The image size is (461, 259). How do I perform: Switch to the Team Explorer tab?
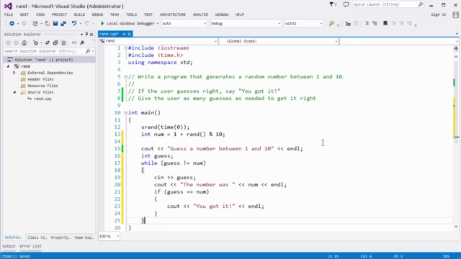(x=84, y=237)
